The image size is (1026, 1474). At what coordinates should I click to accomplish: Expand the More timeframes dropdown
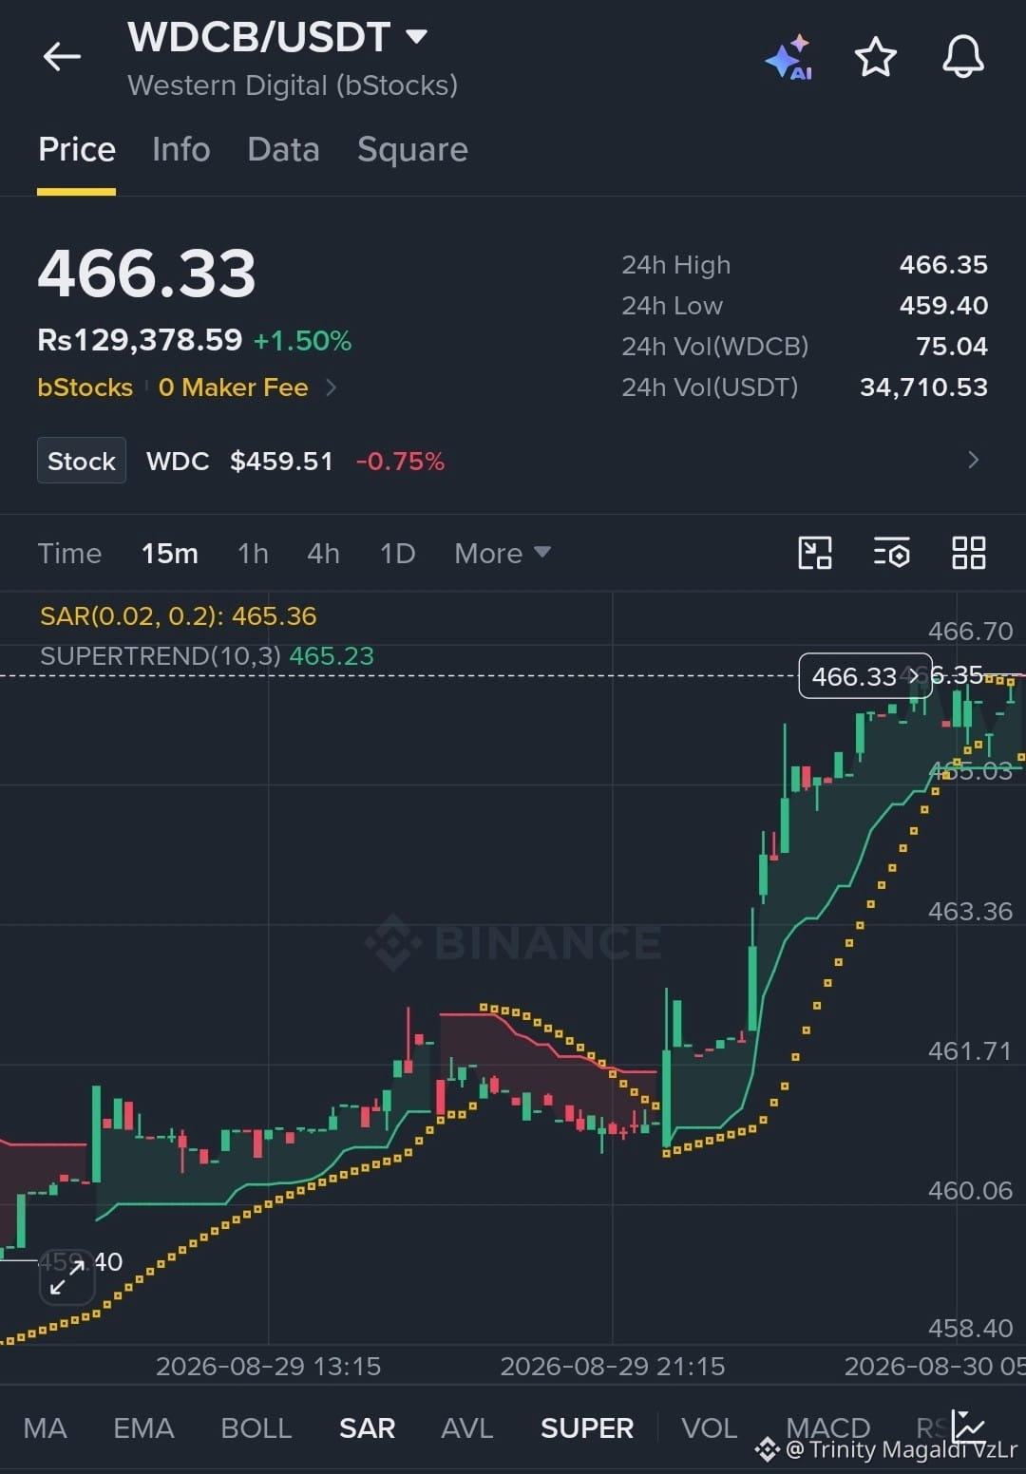(503, 553)
